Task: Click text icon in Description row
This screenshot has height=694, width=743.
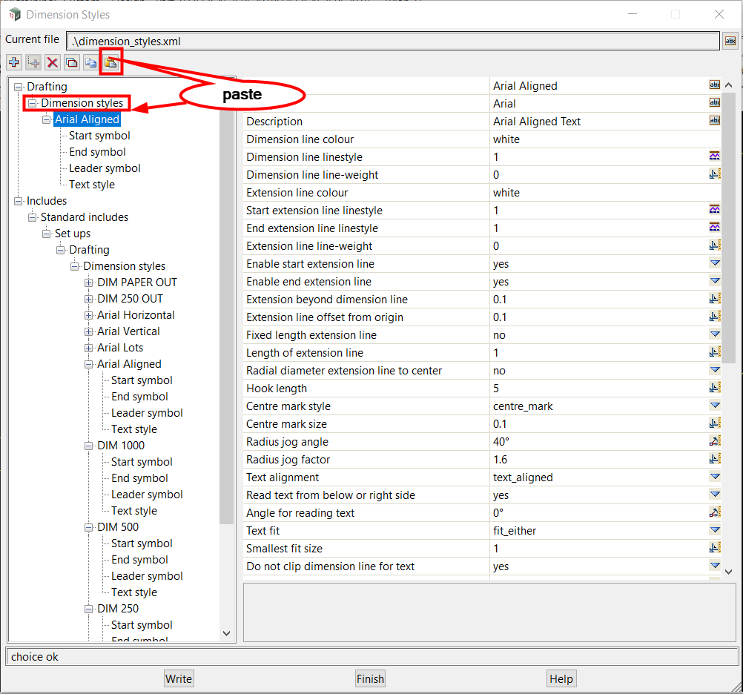Action: [714, 122]
